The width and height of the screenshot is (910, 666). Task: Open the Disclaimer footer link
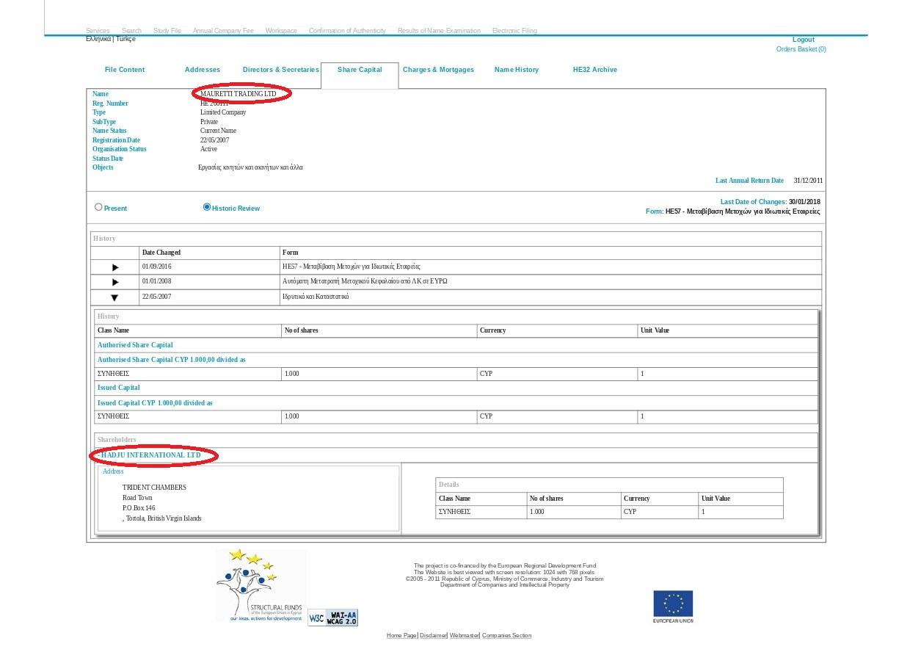(x=433, y=636)
